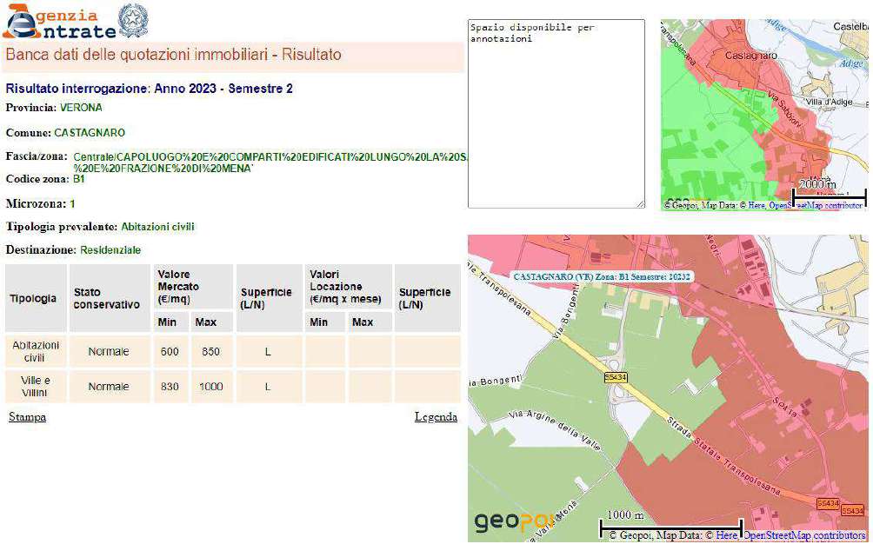Select the 500 minimum value for Abitazioni civili
The height and width of the screenshot is (544, 873).
[x=169, y=352]
